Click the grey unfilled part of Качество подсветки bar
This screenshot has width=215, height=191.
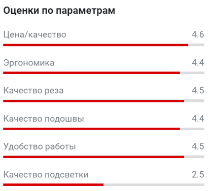tap(154, 185)
